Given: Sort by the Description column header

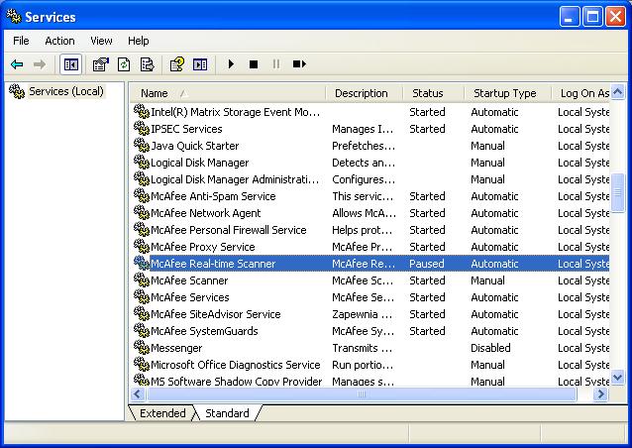Looking at the screenshot, I should point(364,93).
